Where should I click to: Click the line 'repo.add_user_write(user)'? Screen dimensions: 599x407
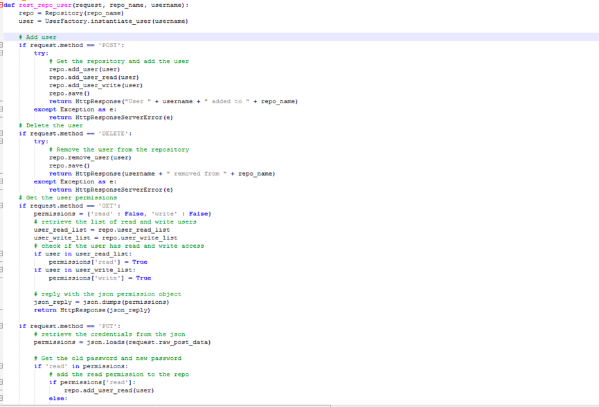(x=96, y=85)
